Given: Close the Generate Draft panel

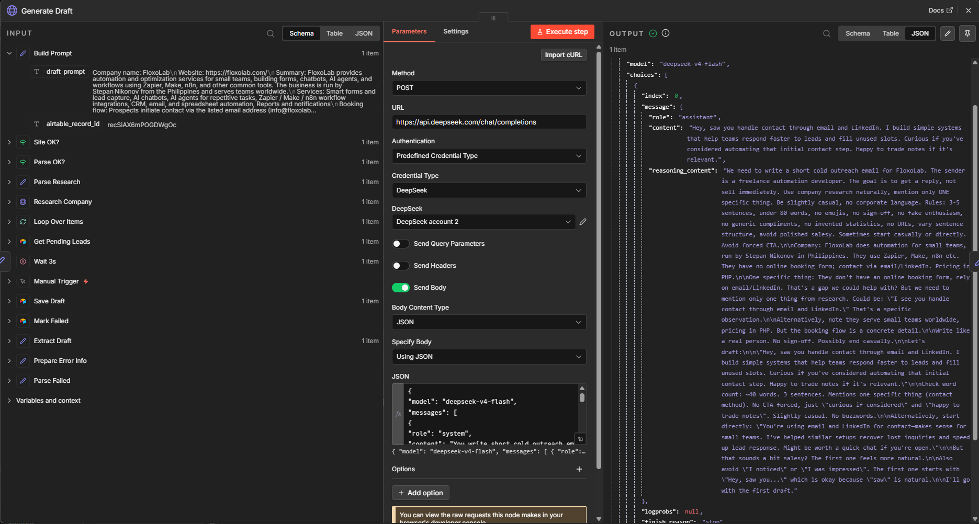Looking at the screenshot, I should click(x=969, y=10).
